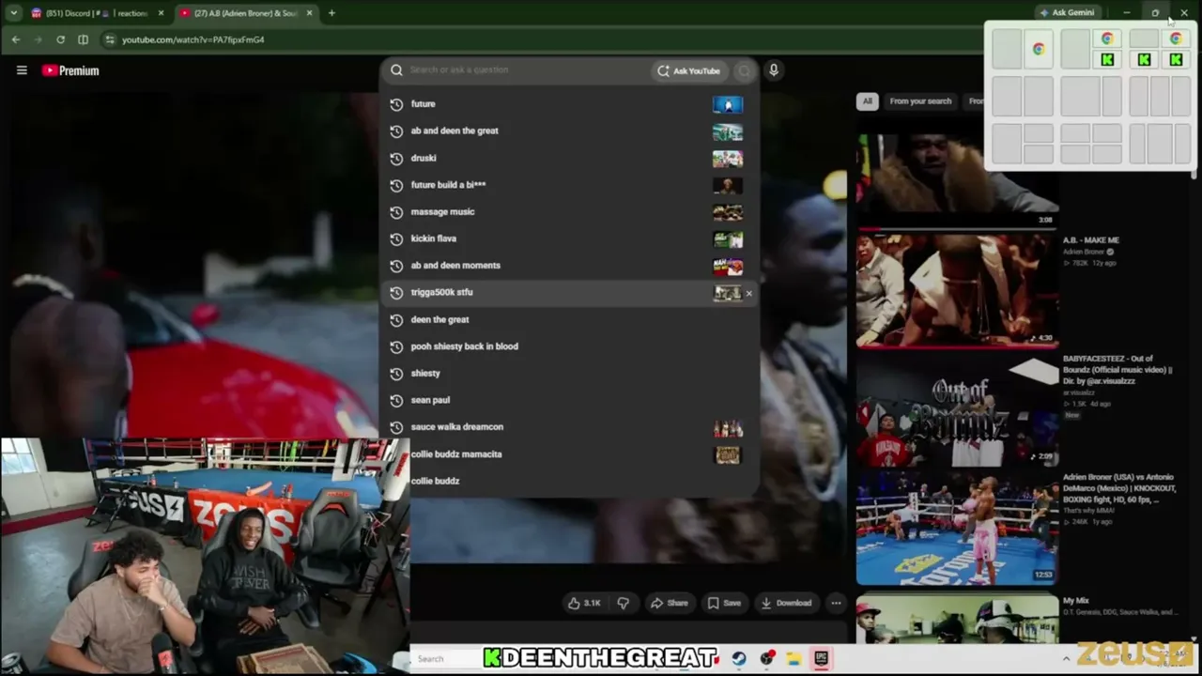Open Ask Gemini in the browser toolbar
1202x676 pixels.
(x=1067, y=13)
